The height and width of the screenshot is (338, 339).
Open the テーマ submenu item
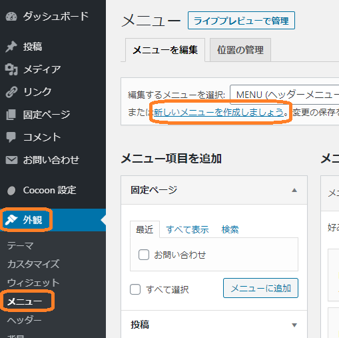(21, 245)
